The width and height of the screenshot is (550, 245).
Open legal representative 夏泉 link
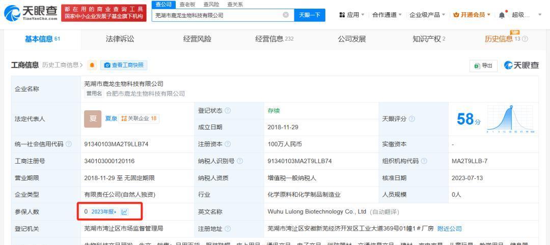click(111, 118)
